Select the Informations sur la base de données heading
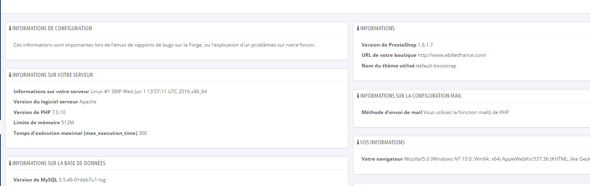 pyautogui.click(x=59, y=164)
